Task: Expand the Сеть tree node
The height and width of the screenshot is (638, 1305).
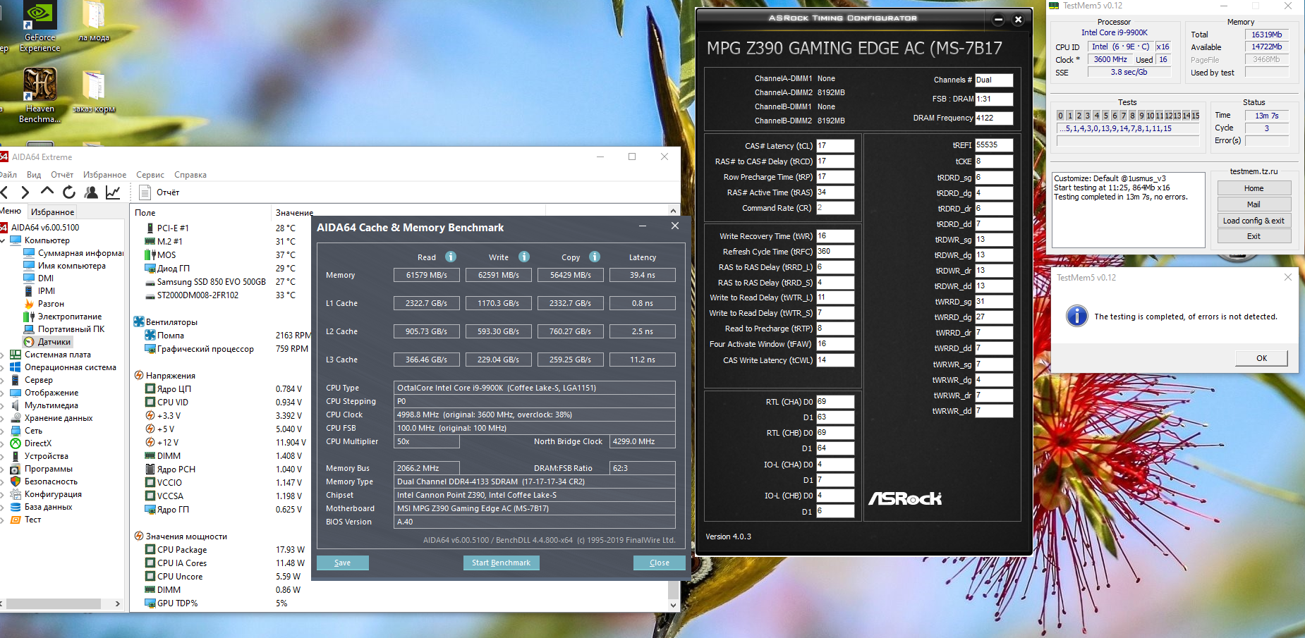Action: (3, 431)
